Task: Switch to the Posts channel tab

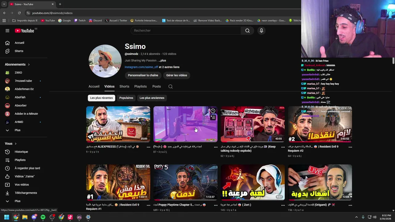Action: pyautogui.click(x=156, y=87)
